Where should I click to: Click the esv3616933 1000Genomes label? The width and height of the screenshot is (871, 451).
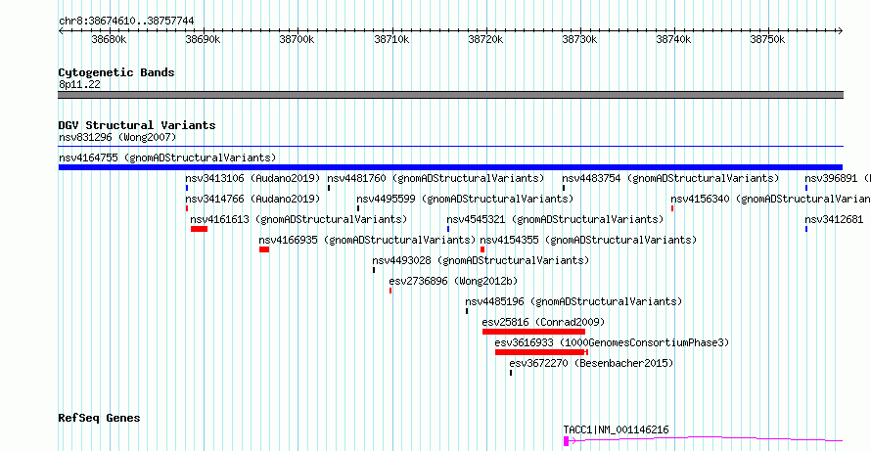(612, 342)
